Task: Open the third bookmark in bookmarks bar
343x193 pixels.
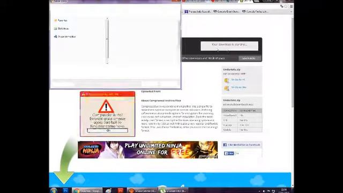Action: pyautogui.click(x=255, y=12)
